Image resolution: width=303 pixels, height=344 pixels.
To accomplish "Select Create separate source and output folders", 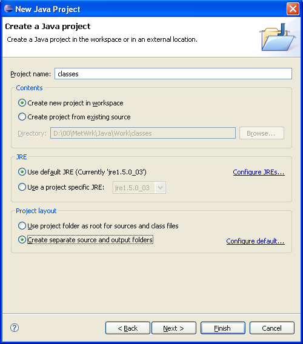I will click(85, 240).
